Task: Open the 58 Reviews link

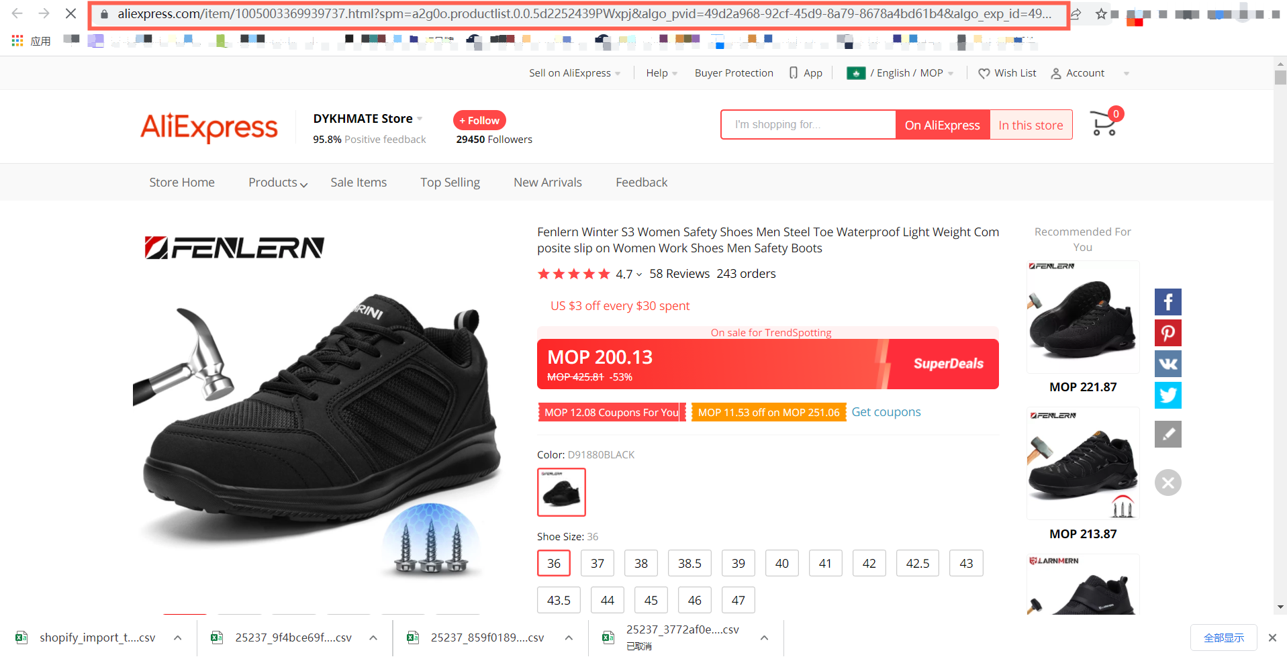Action: click(x=679, y=274)
